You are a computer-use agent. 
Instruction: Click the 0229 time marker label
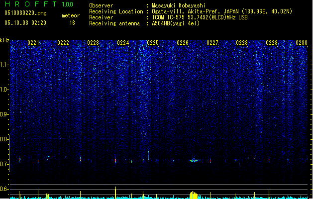click(x=272, y=43)
